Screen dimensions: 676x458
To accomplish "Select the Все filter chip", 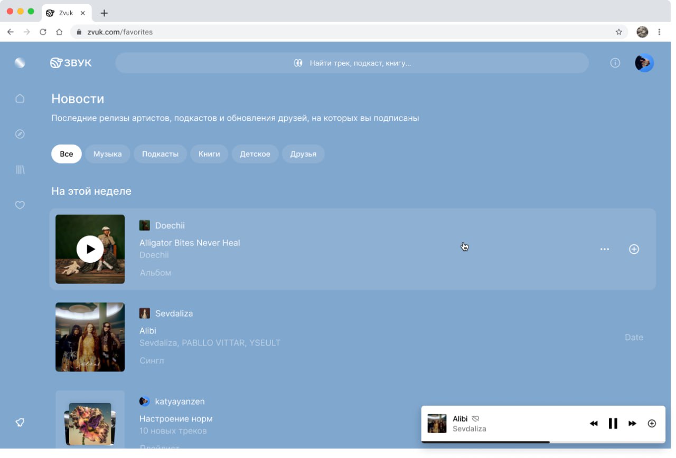I will (67, 154).
